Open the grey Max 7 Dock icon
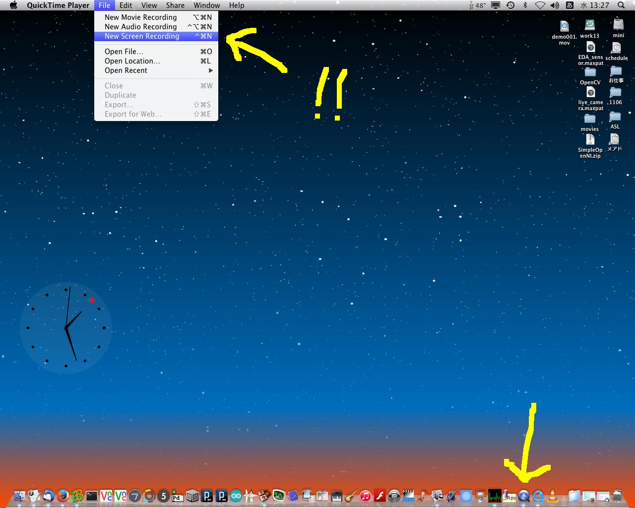Viewport: 635px width, 508px height. [134, 496]
